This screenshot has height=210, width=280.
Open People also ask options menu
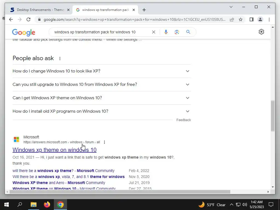[x=60, y=59]
